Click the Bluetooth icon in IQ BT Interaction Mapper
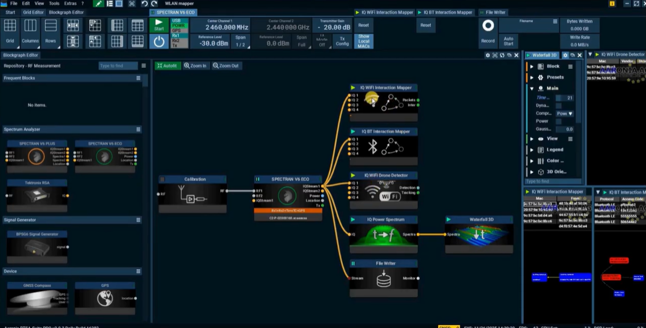The height and width of the screenshot is (328, 646). pos(372,146)
